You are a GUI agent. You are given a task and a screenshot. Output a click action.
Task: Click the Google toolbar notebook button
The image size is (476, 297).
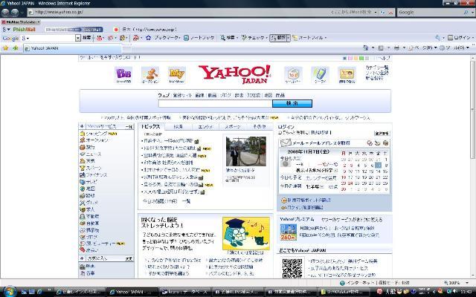tap(199, 38)
